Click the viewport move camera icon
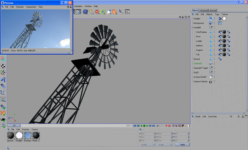This screenshot has width=248, height=150. tap(180, 17)
